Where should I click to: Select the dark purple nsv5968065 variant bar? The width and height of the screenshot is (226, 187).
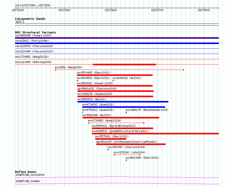point(117,38)
